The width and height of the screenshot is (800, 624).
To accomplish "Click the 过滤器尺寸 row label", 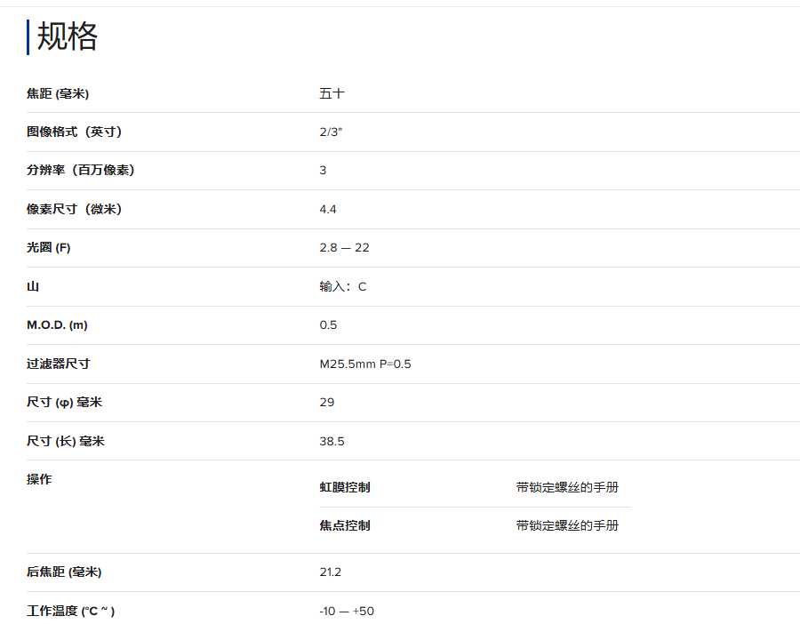I will click(x=58, y=364).
